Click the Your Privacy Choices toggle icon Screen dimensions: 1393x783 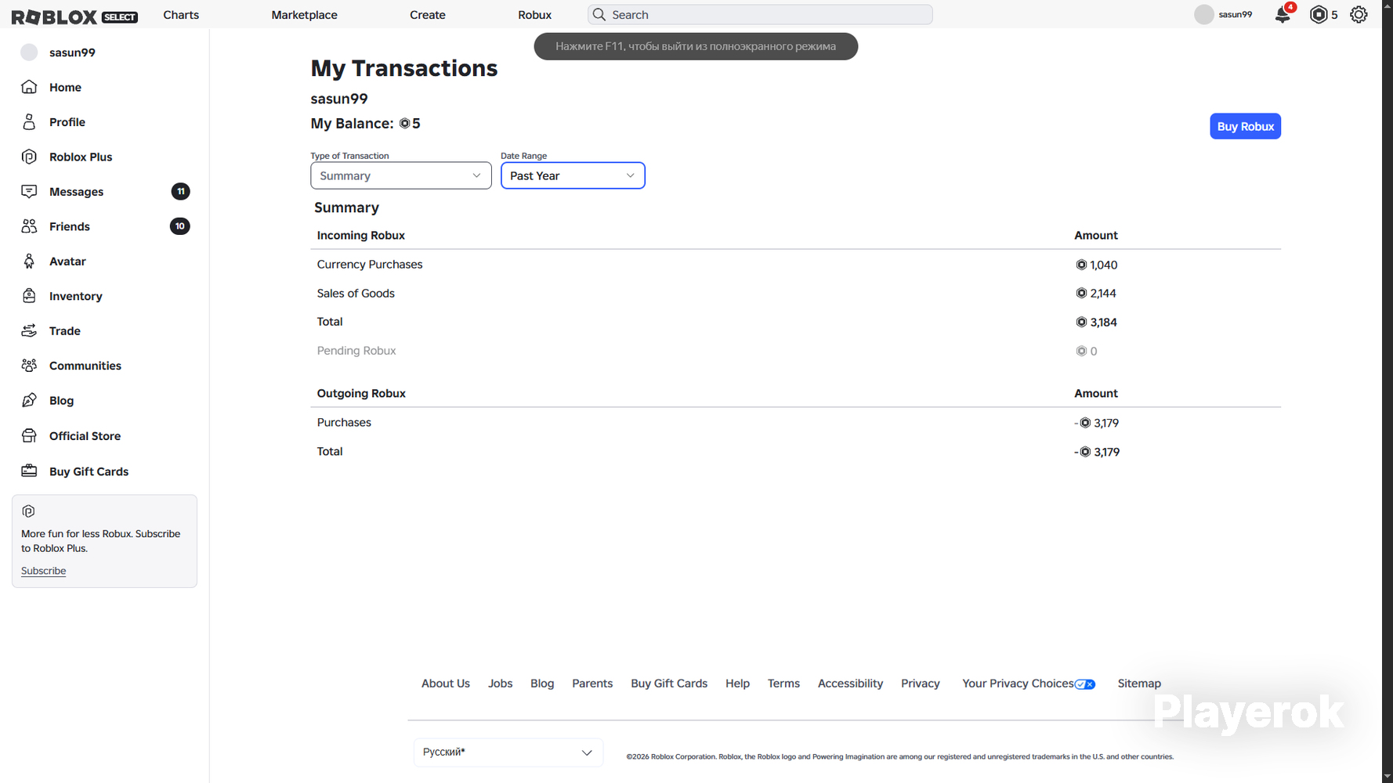[x=1085, y=684]
